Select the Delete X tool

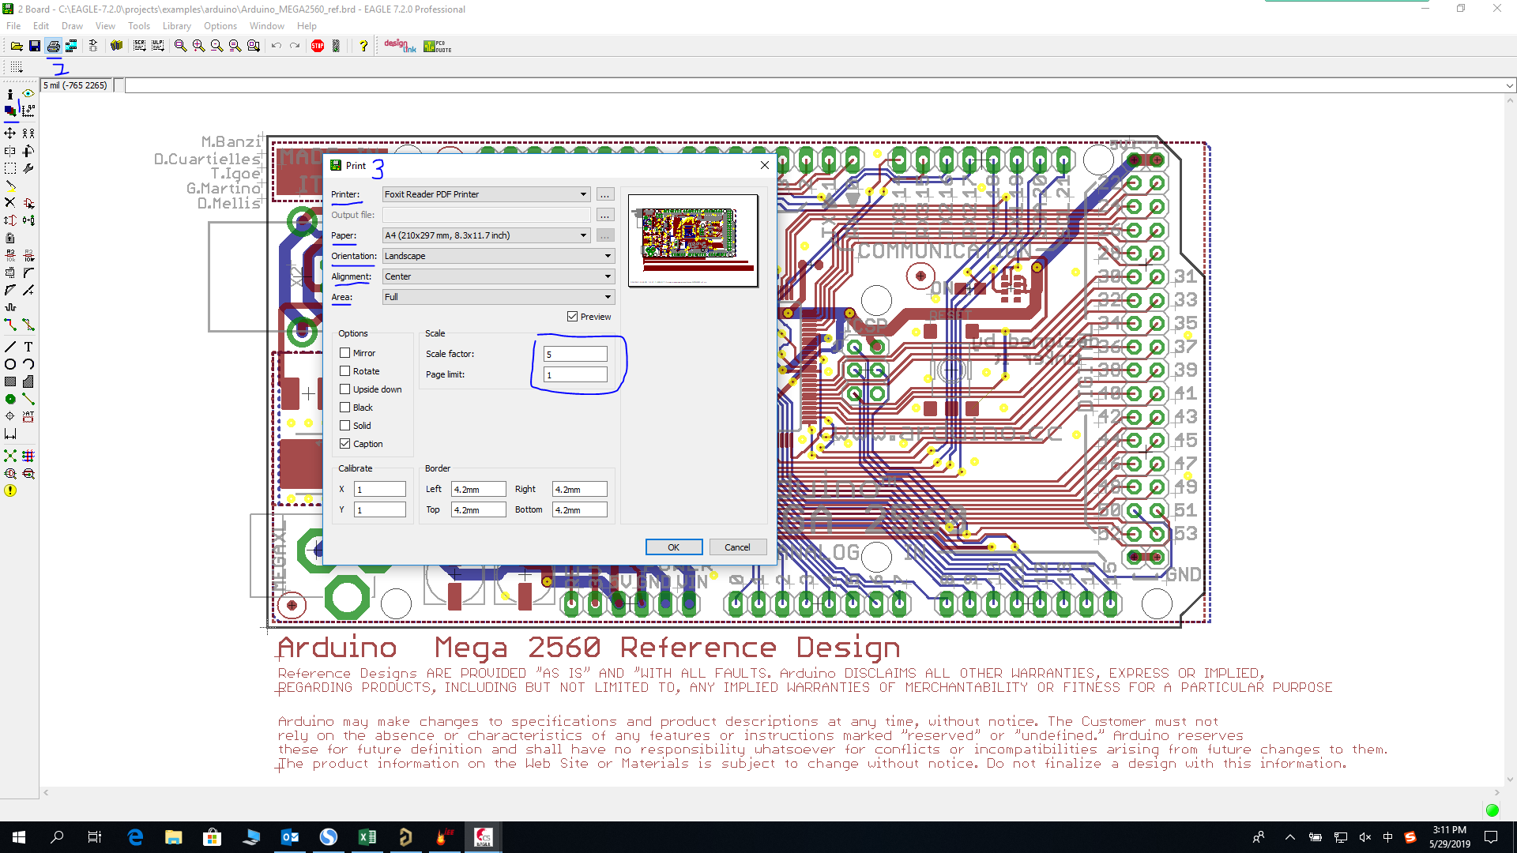click(x=10, y=202)
